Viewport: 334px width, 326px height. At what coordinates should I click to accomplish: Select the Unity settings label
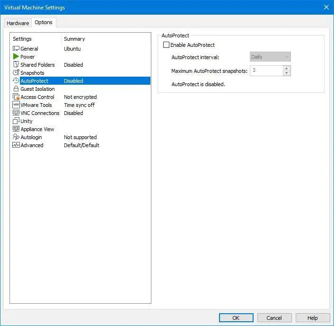click(26, 121)
